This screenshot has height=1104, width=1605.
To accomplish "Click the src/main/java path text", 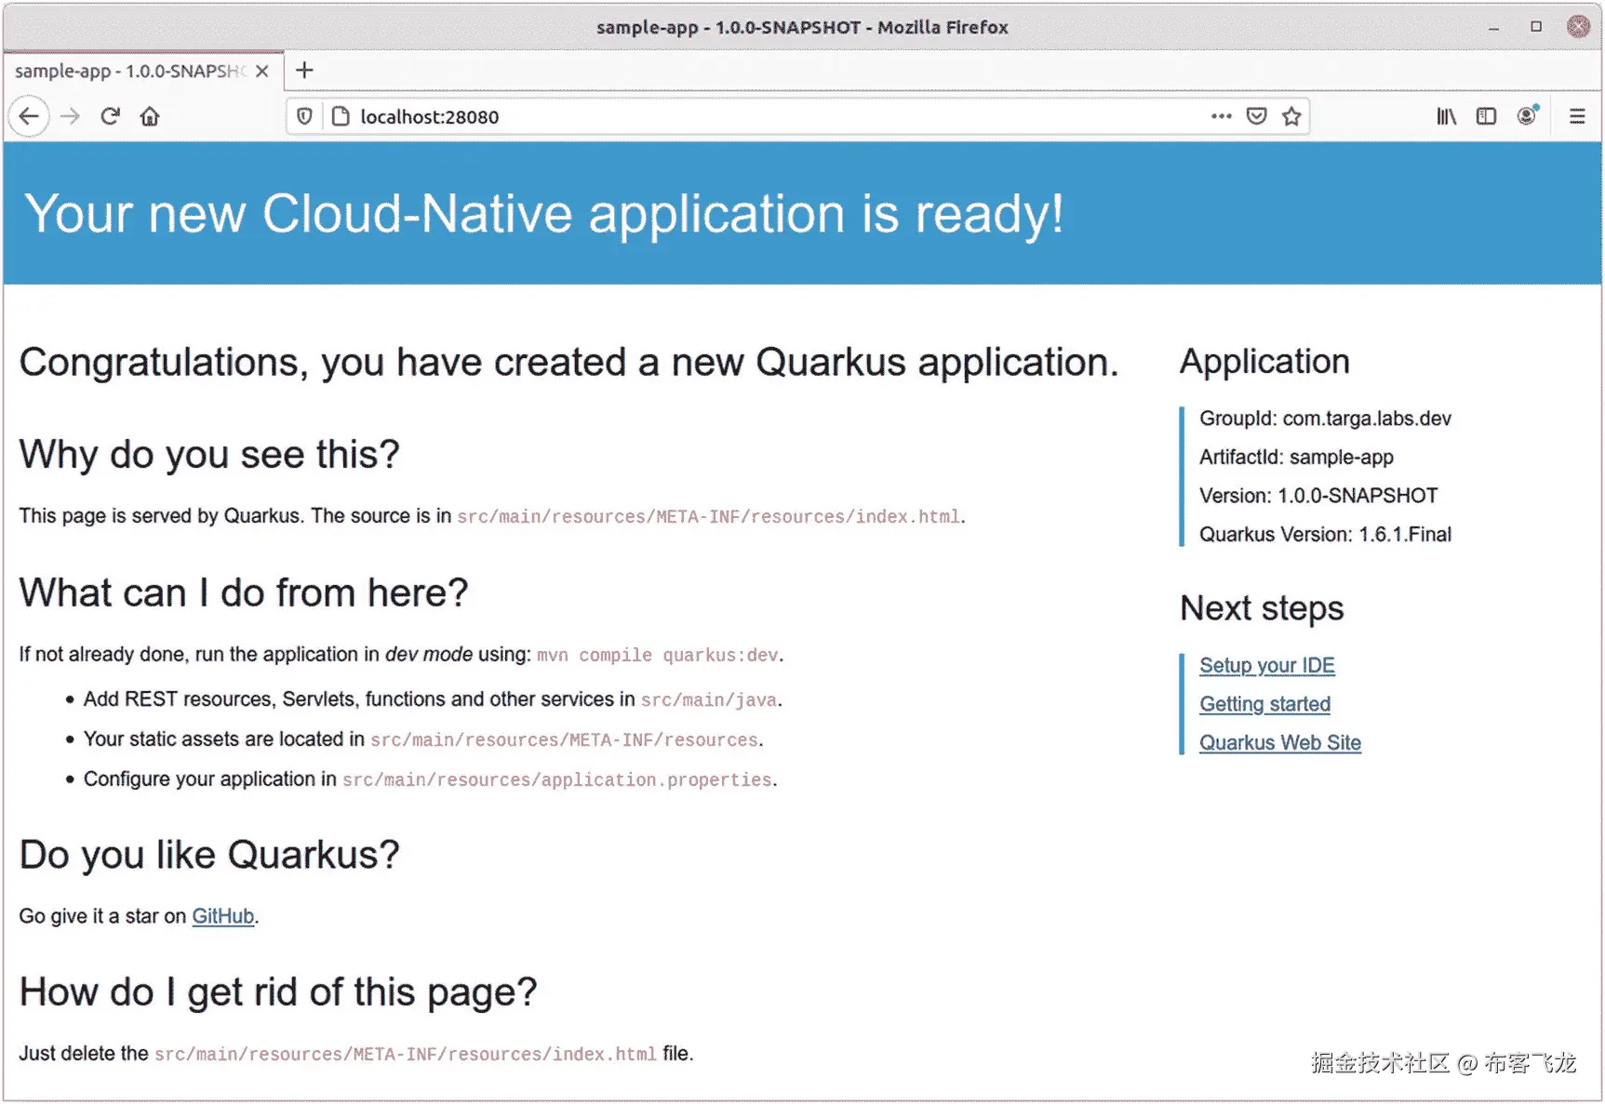I will pos(709,700).
